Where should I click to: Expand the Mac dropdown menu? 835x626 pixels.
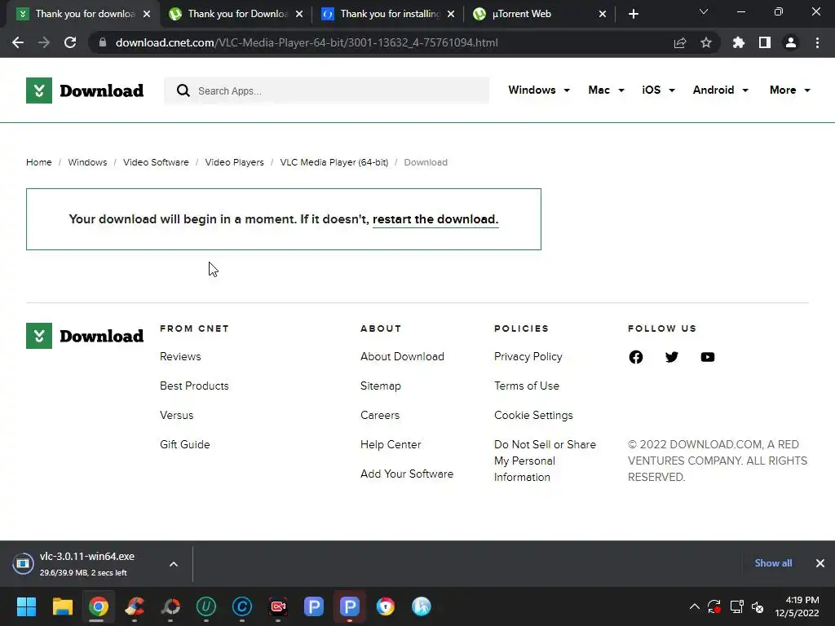point(606,90)
